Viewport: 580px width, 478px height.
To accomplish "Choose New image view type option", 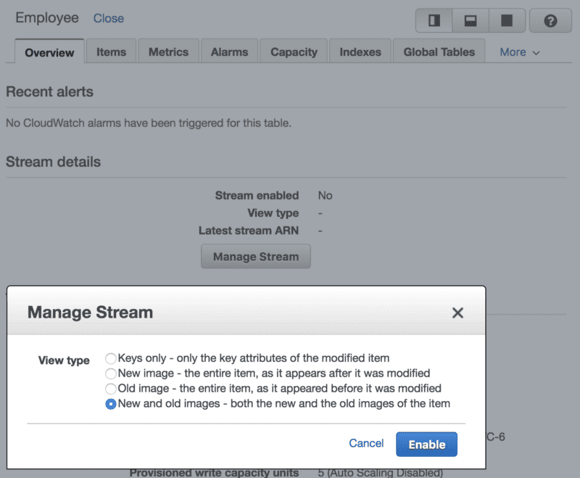I will [x=111, y=374].
